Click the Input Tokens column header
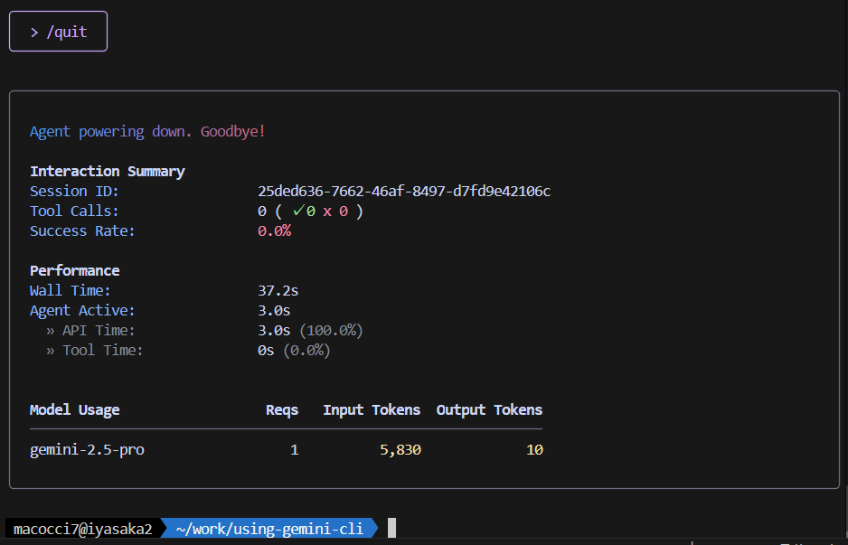 [372, 410]
